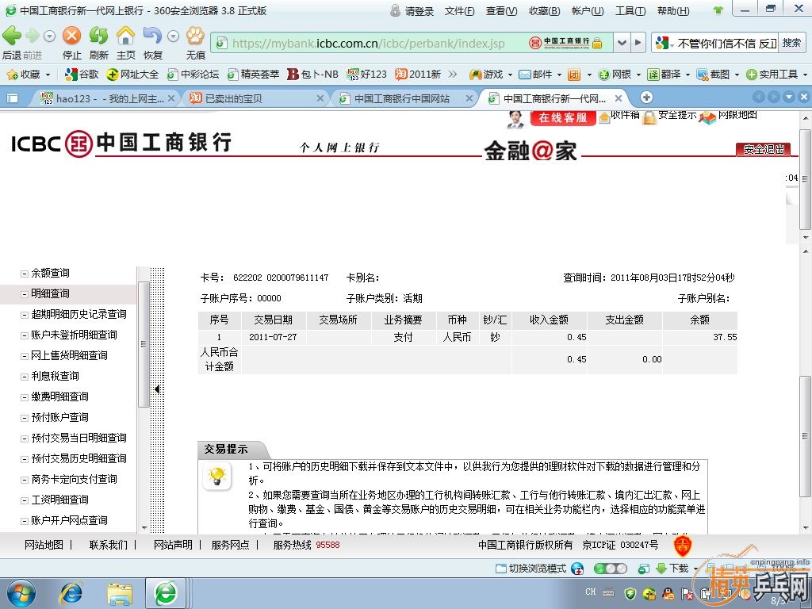Click the 恢复 restore undo icon
Image resolution: width=812 pixels, height=609 pixels.
click(x=153, y=36)
